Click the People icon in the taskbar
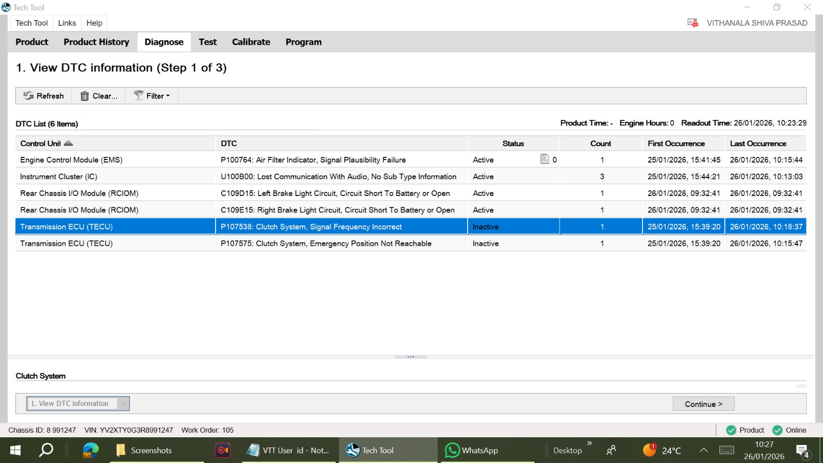The width and height of the screenshot is (823, 463). [x=611, y=450]
